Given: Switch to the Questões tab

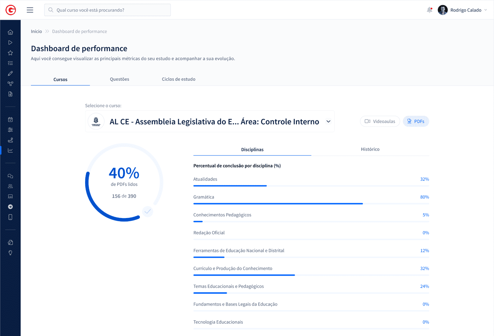Looking at the screenshot, I should (120, 79).
